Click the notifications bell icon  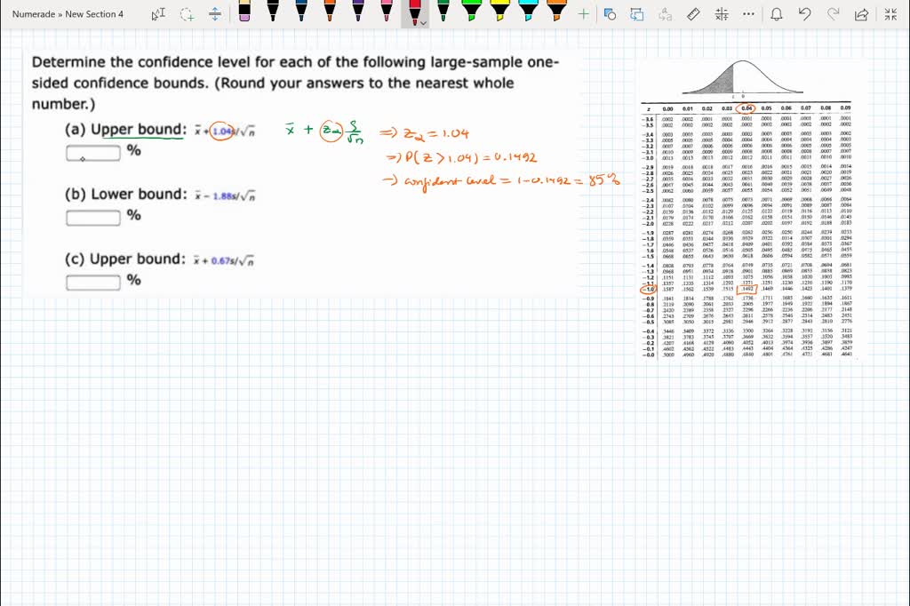(x=778, y=14)
